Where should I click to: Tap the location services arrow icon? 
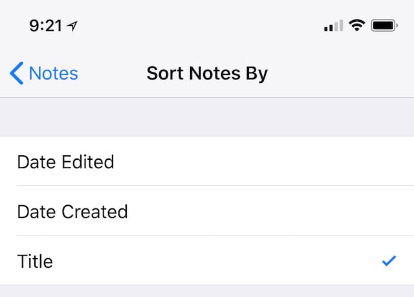tap(72, 26)
